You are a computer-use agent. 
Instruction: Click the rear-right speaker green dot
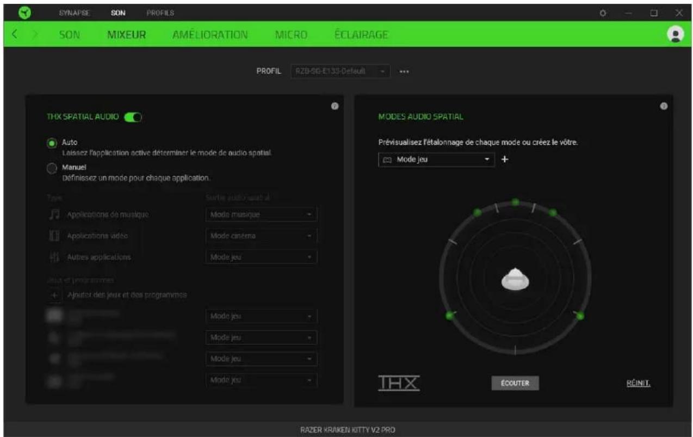click(580, 316)
